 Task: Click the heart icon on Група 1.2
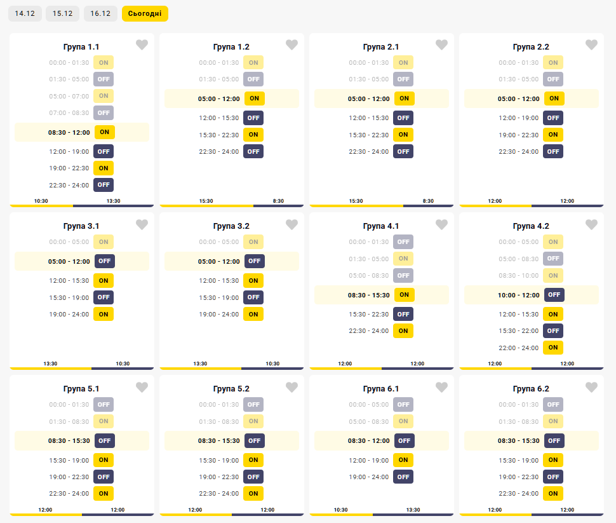291,45
